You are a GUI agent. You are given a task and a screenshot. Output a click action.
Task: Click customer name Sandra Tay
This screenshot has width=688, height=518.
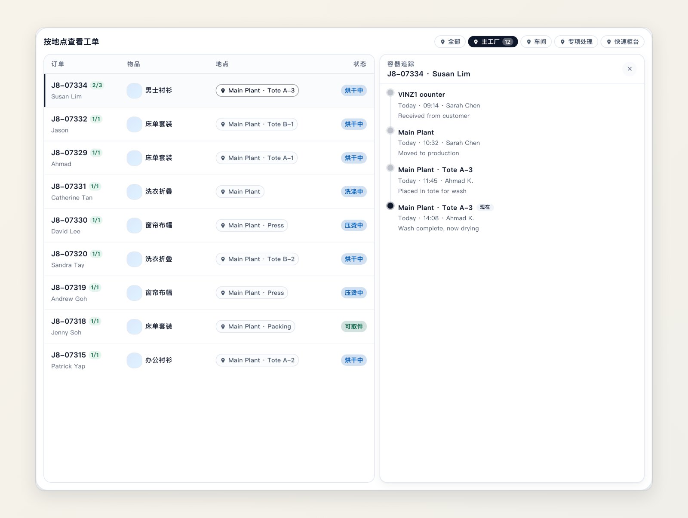[x=68, y=265]
